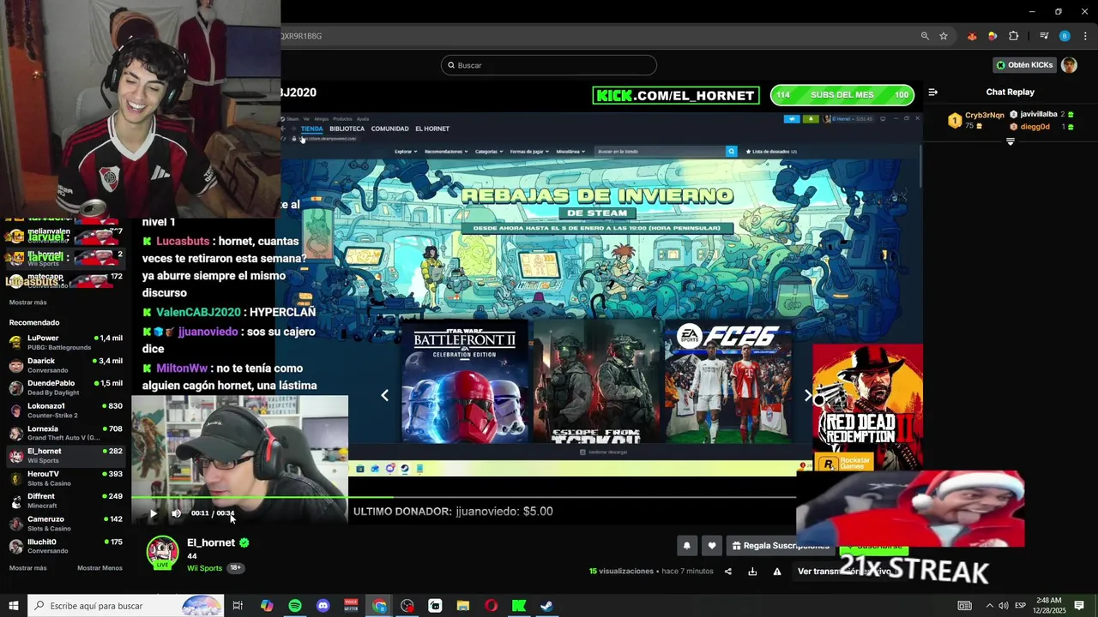Select TIENDA tab in Steam
The image size is (1098, 617).
[x=311, y=129]
